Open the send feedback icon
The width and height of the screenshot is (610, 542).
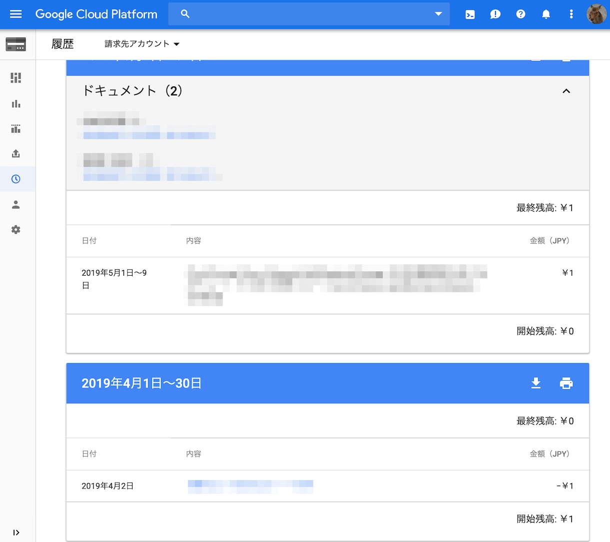pos(495,14)
